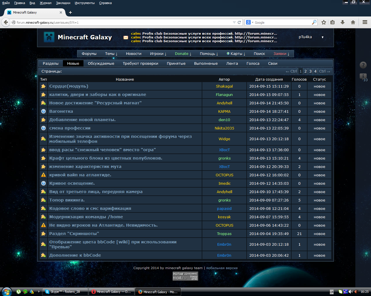
Task: Open author profile papasid
Action: [x=224, y=208]
